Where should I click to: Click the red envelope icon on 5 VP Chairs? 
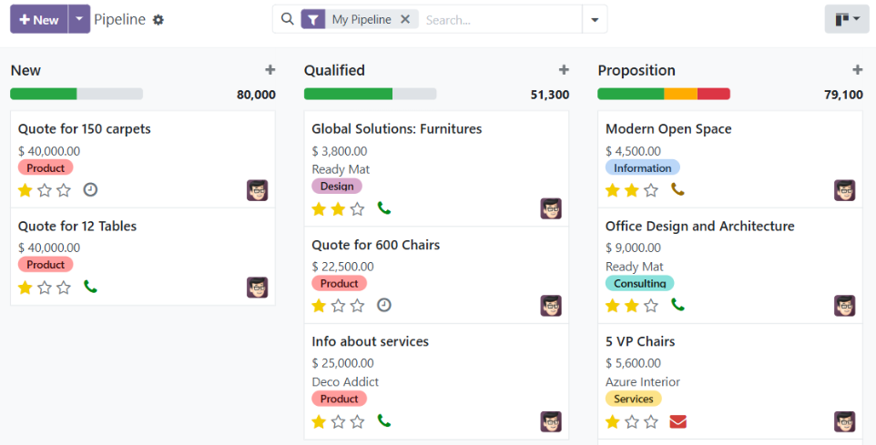pyautogui.click(x=677, y=421)
